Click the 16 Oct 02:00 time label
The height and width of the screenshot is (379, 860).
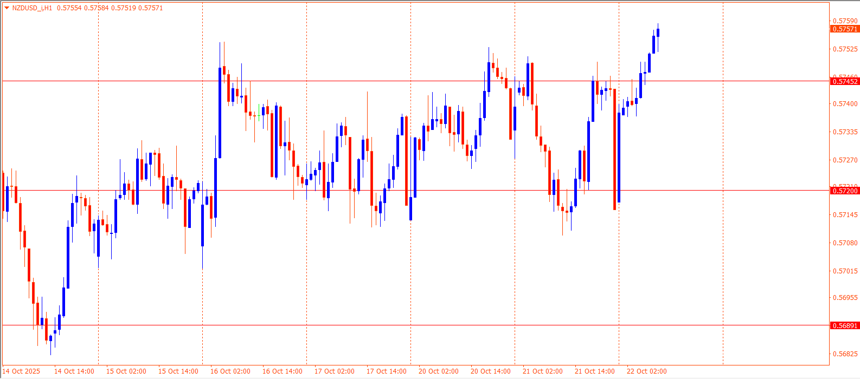(230, 371)
